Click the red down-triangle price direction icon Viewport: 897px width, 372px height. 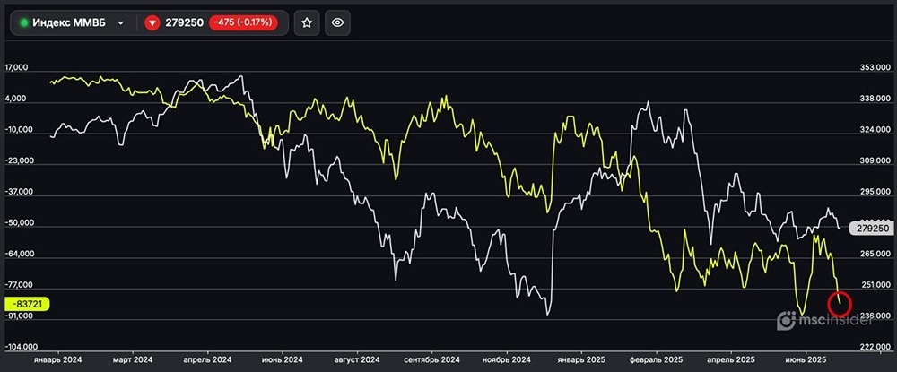(152, 22)
